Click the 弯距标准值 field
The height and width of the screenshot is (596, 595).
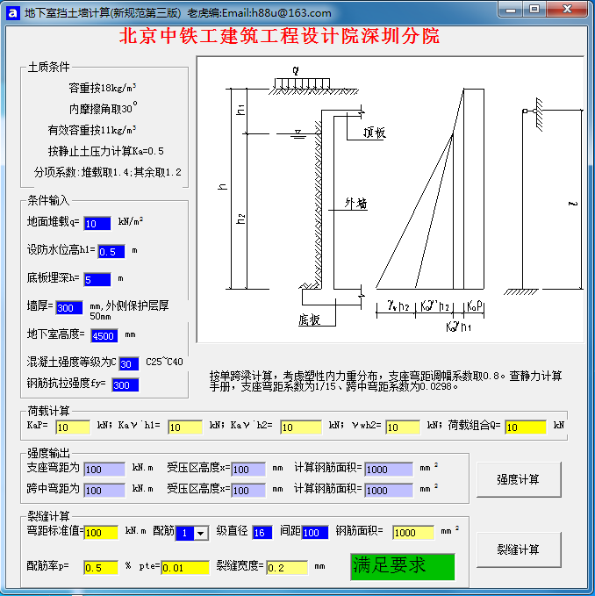(101, 533)
